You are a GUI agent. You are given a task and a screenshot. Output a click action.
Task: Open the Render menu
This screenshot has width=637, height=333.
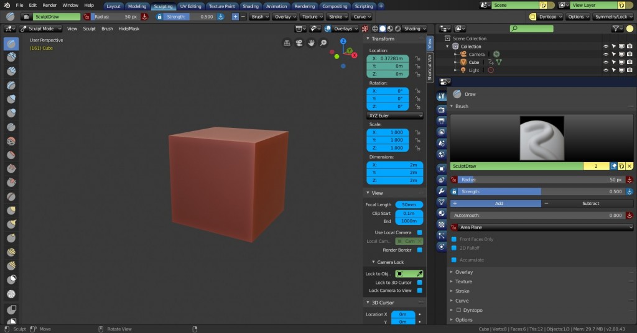coord(49,5)
